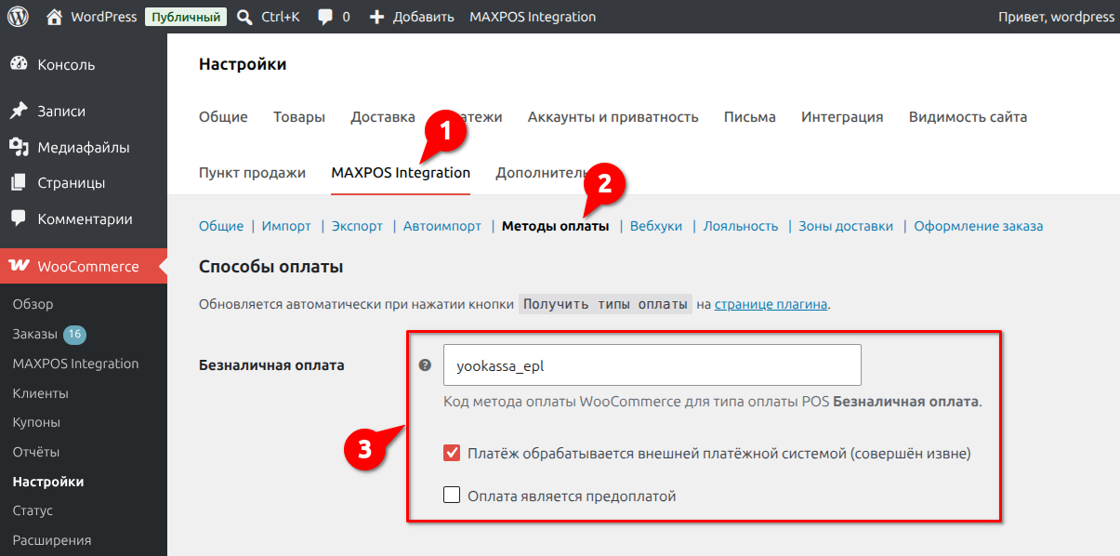Open Купоны under WooCommerce

pyautogui.click(x=37, y=422)
